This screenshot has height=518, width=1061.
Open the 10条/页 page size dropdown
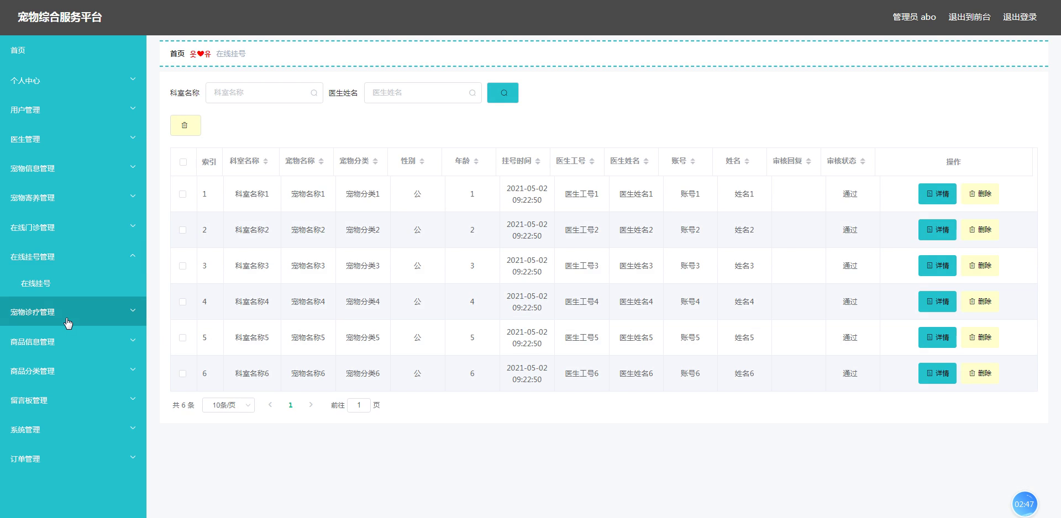click(x=228, y=405)
